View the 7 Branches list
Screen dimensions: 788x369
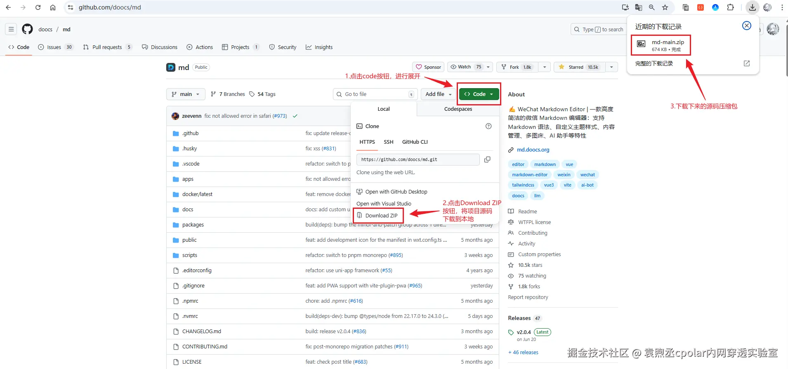pyautogui.click(x=228, y=94)
